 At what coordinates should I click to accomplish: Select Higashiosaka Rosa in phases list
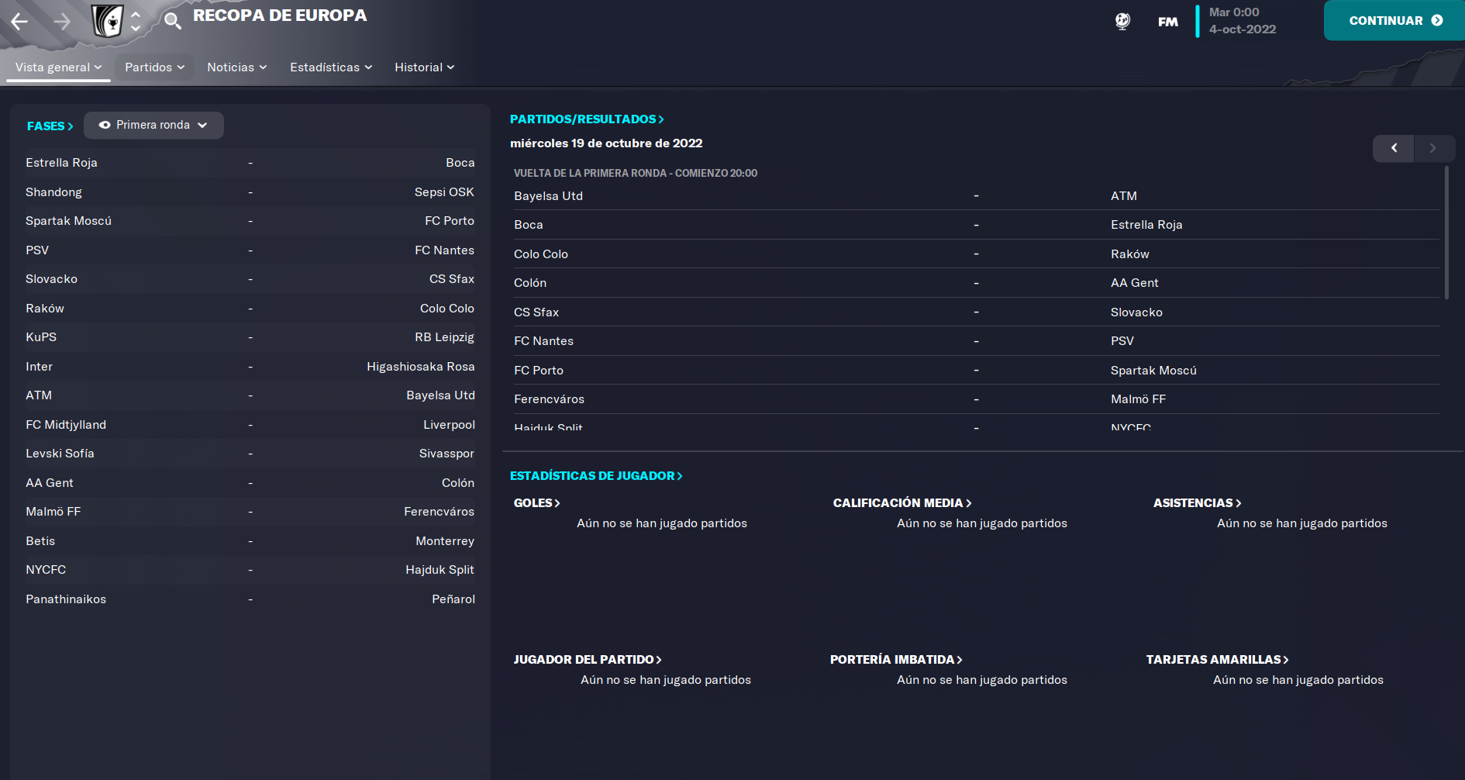tap(421, 367)
